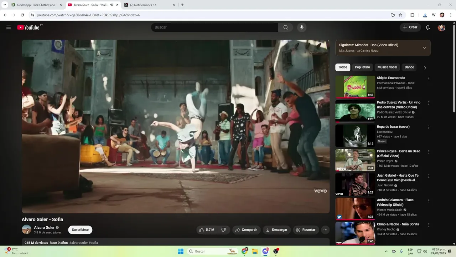Open Discord from the taskbar
456x257 pixels.
(265, 251)
